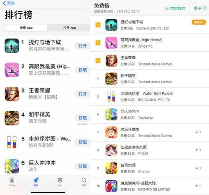Open the 翡翠大师 app icon

point(111,168)
